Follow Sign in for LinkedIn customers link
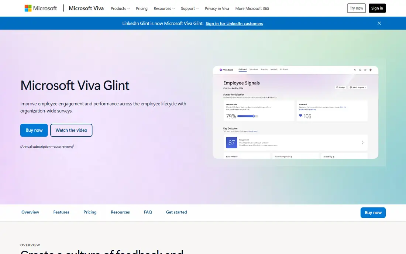The image size is (406, 254). tap(234, 24)
